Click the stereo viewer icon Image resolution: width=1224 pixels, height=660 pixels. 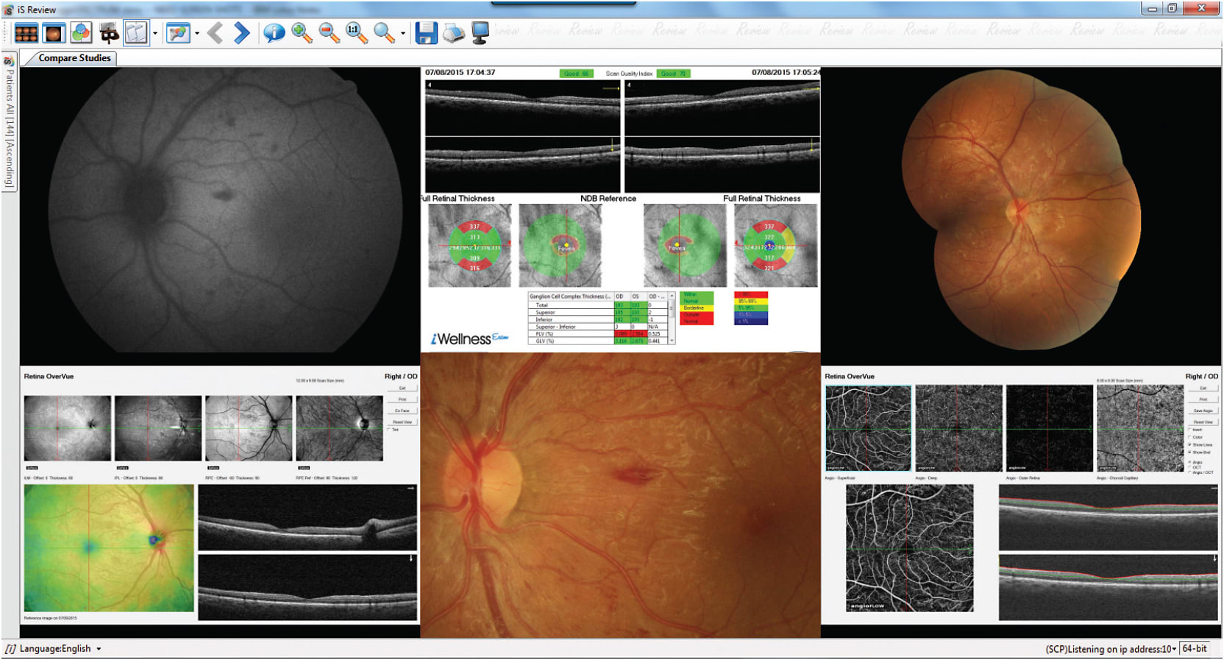[109, 33]
